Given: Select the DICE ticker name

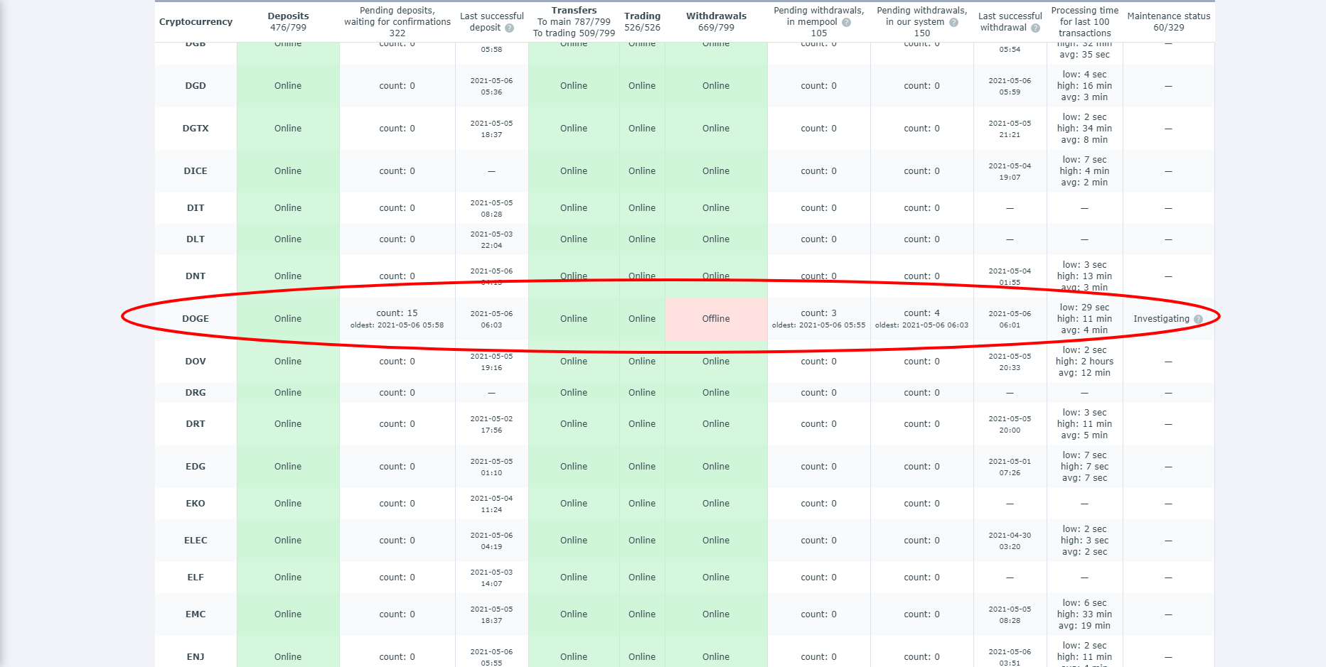Looking at the screenshot, I should 196,171.
